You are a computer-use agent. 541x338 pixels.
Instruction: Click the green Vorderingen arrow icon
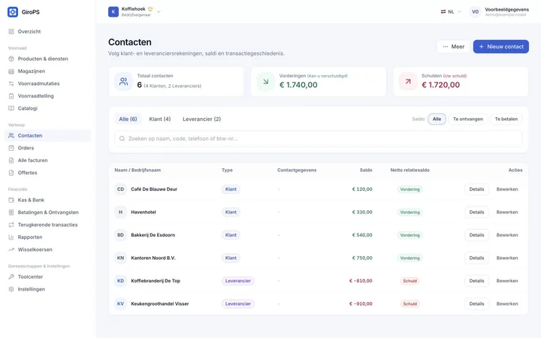click(266, 82)
